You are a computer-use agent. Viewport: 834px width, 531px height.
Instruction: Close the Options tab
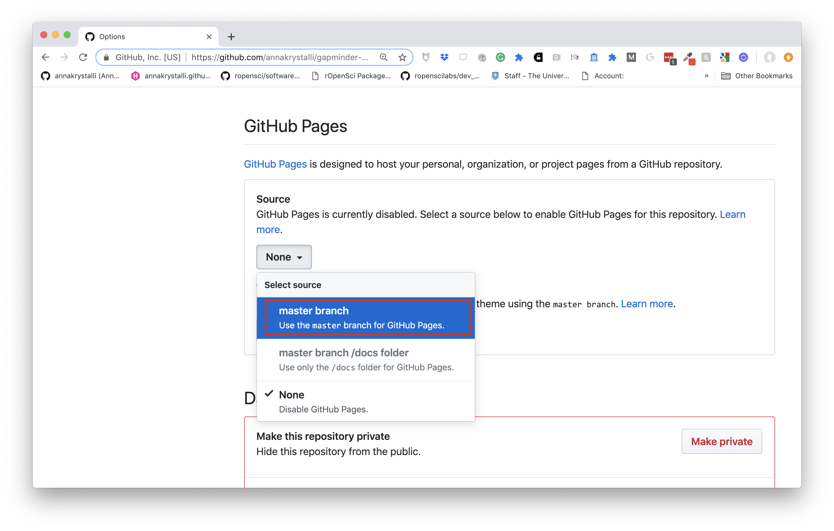pyautogui.click(x=209, y=37)
